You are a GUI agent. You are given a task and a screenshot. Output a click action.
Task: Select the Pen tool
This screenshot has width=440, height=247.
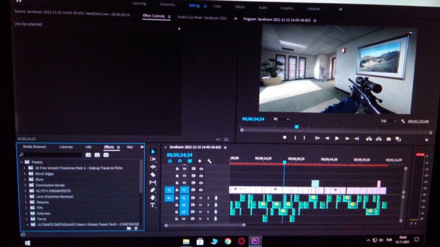[x=153, y=190]
